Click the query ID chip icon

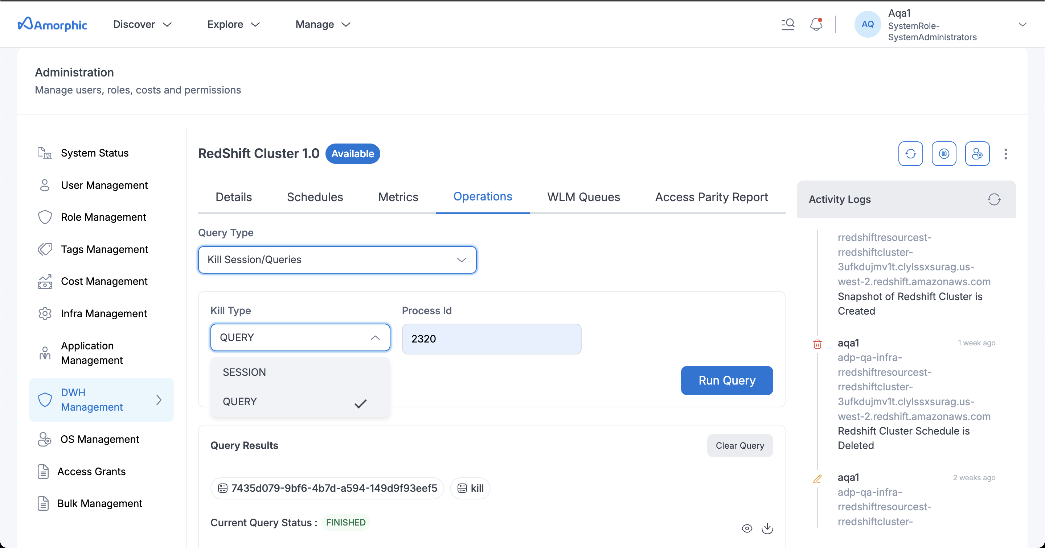222,488
